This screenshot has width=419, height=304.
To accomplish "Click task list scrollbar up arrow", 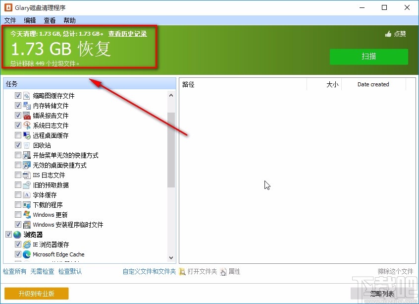I will coord(171,96).
